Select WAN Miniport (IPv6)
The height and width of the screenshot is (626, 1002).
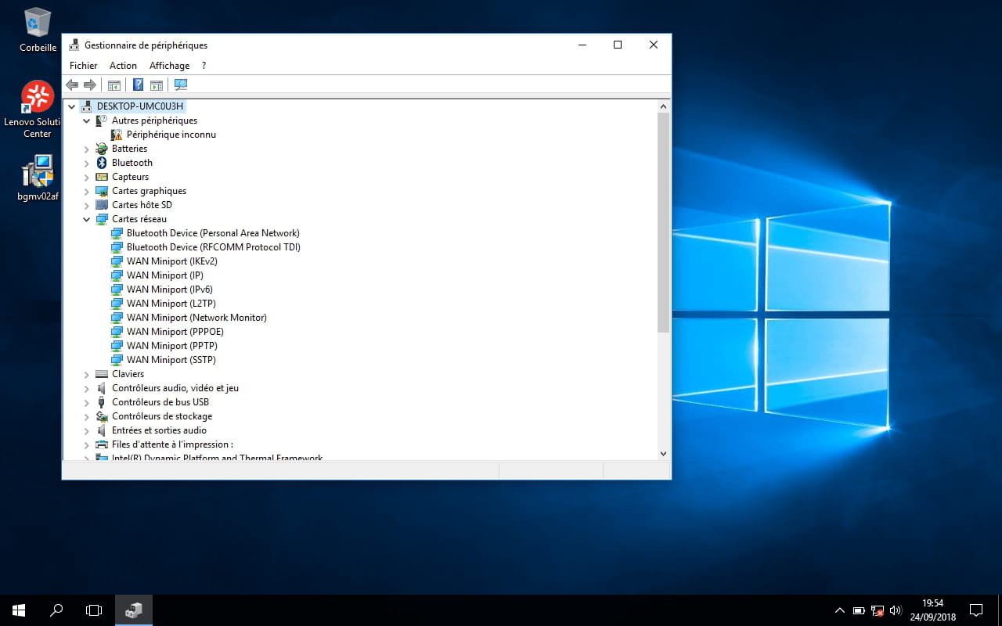pyautogui.click(x=170, y=290)
